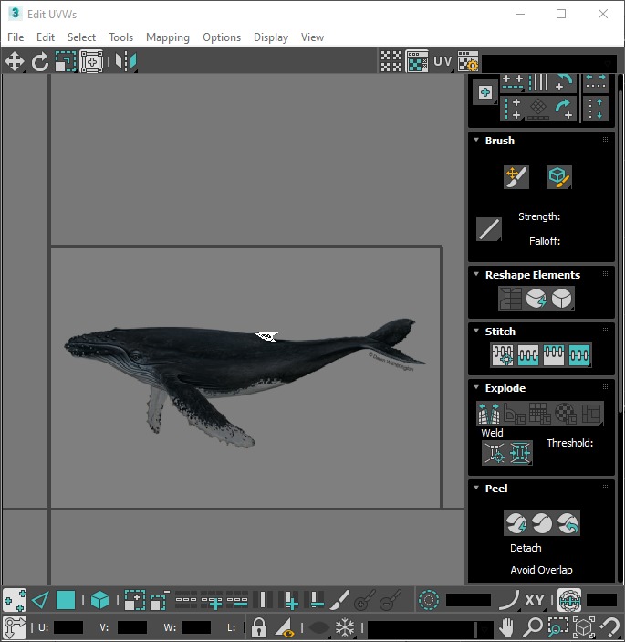Screen dimensions: 625x642
Task: Open the brush falloff type flyout
Action: pyautogui.click(x=489, y=229)
